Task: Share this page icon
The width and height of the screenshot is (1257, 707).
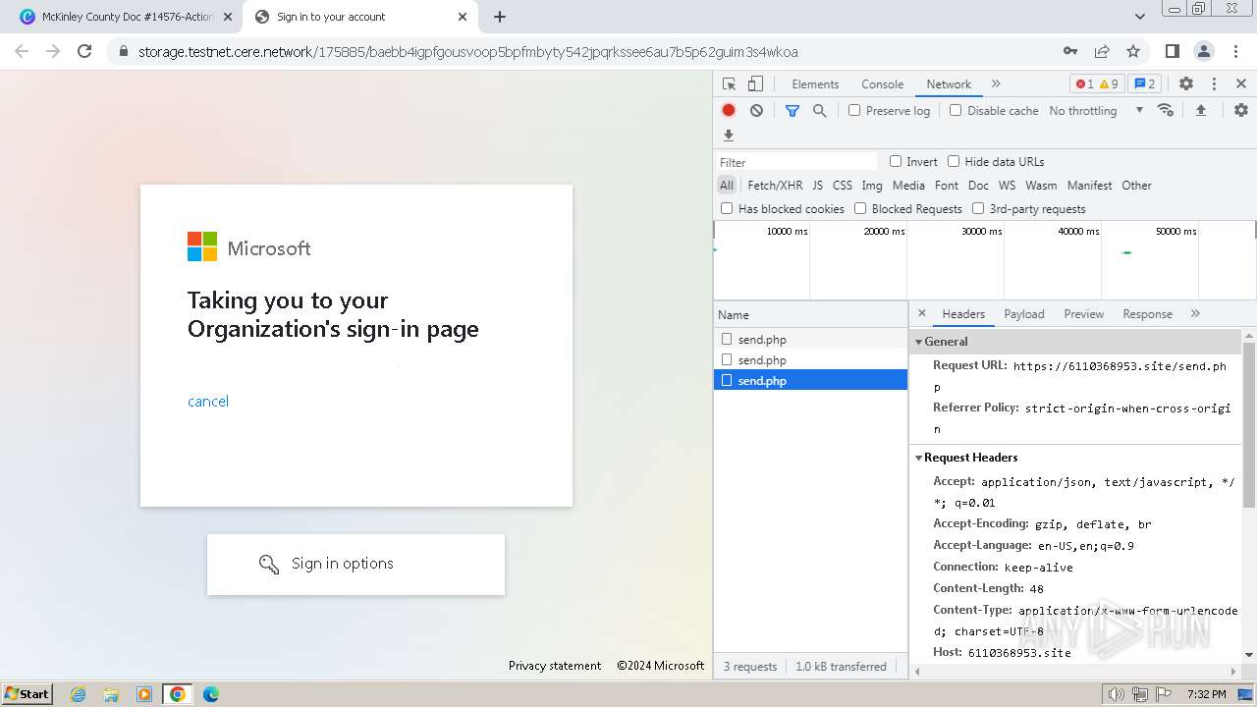Action: coord(1102,52)
